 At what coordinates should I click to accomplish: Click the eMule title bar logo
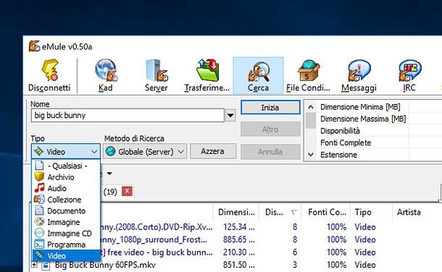tap(34, 46)
